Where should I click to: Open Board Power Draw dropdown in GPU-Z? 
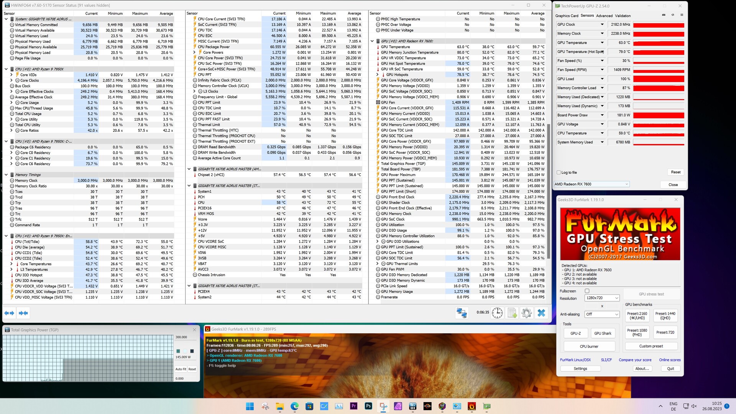click(602, 115)
